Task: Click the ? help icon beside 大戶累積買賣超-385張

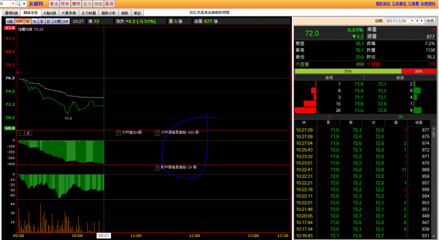Action: click(x=157, y=133)
